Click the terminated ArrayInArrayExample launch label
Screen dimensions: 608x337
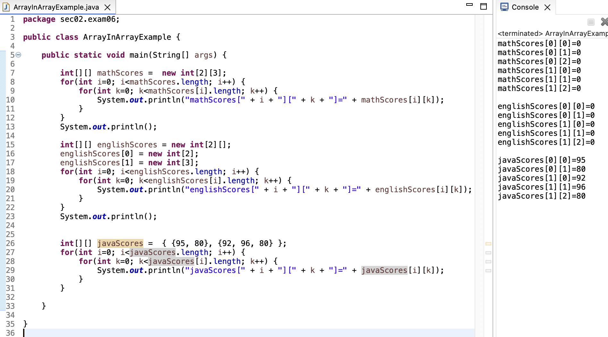(553, 33)
